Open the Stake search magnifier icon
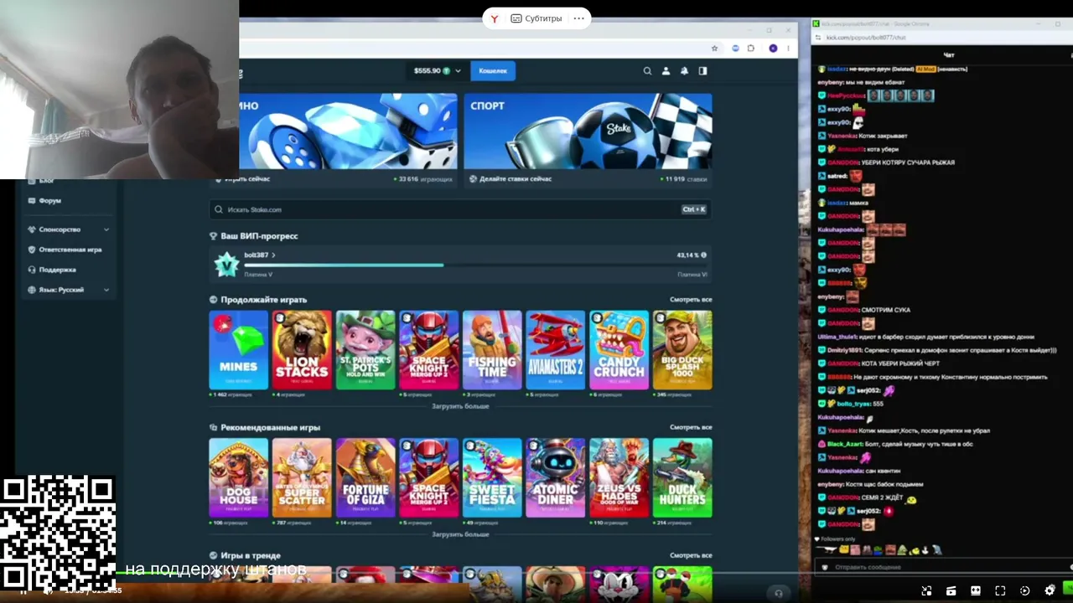This screenshot has height=603, width=1073. point(647,71)
